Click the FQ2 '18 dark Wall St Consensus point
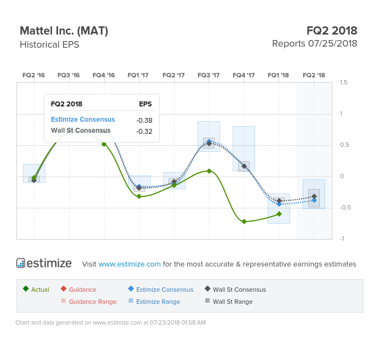This screenshot has height=340, width=375. [x=314, y=196]
